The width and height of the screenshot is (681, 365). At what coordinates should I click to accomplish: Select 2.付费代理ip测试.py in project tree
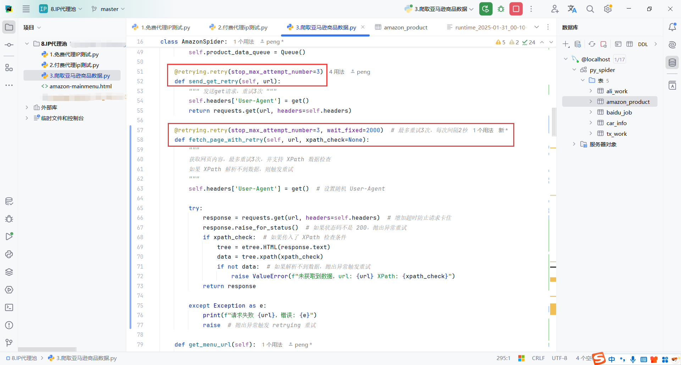74,65
